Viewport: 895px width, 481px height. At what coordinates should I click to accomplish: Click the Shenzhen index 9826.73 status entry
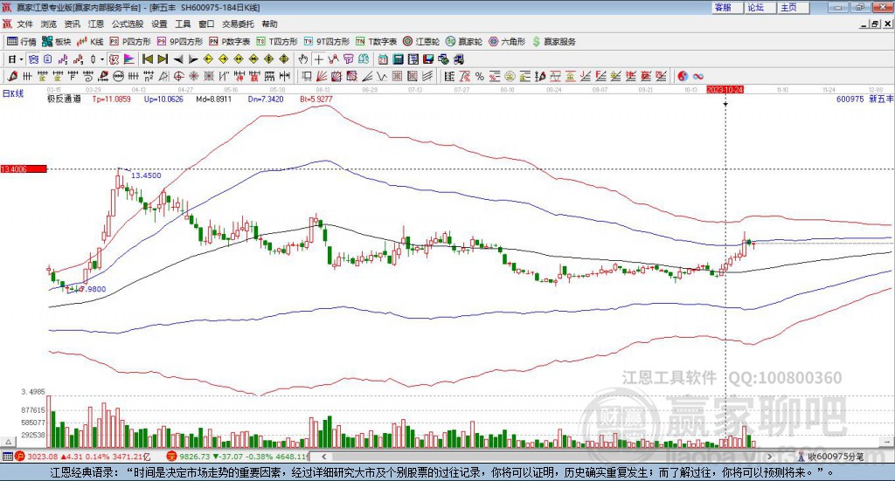pos(237,457)
